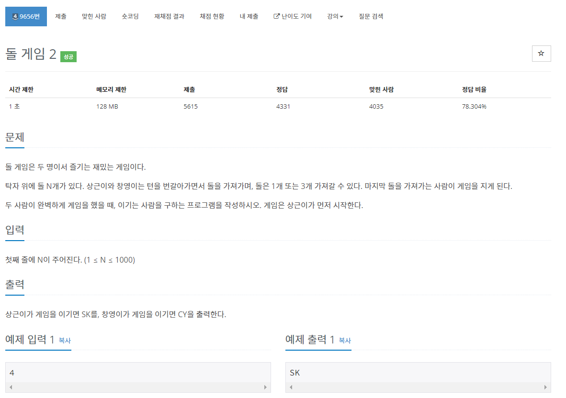Copy example input 1 via 복사
This screenshot has height=398, width=566.
pyautogui.click(x=65, y=340)
